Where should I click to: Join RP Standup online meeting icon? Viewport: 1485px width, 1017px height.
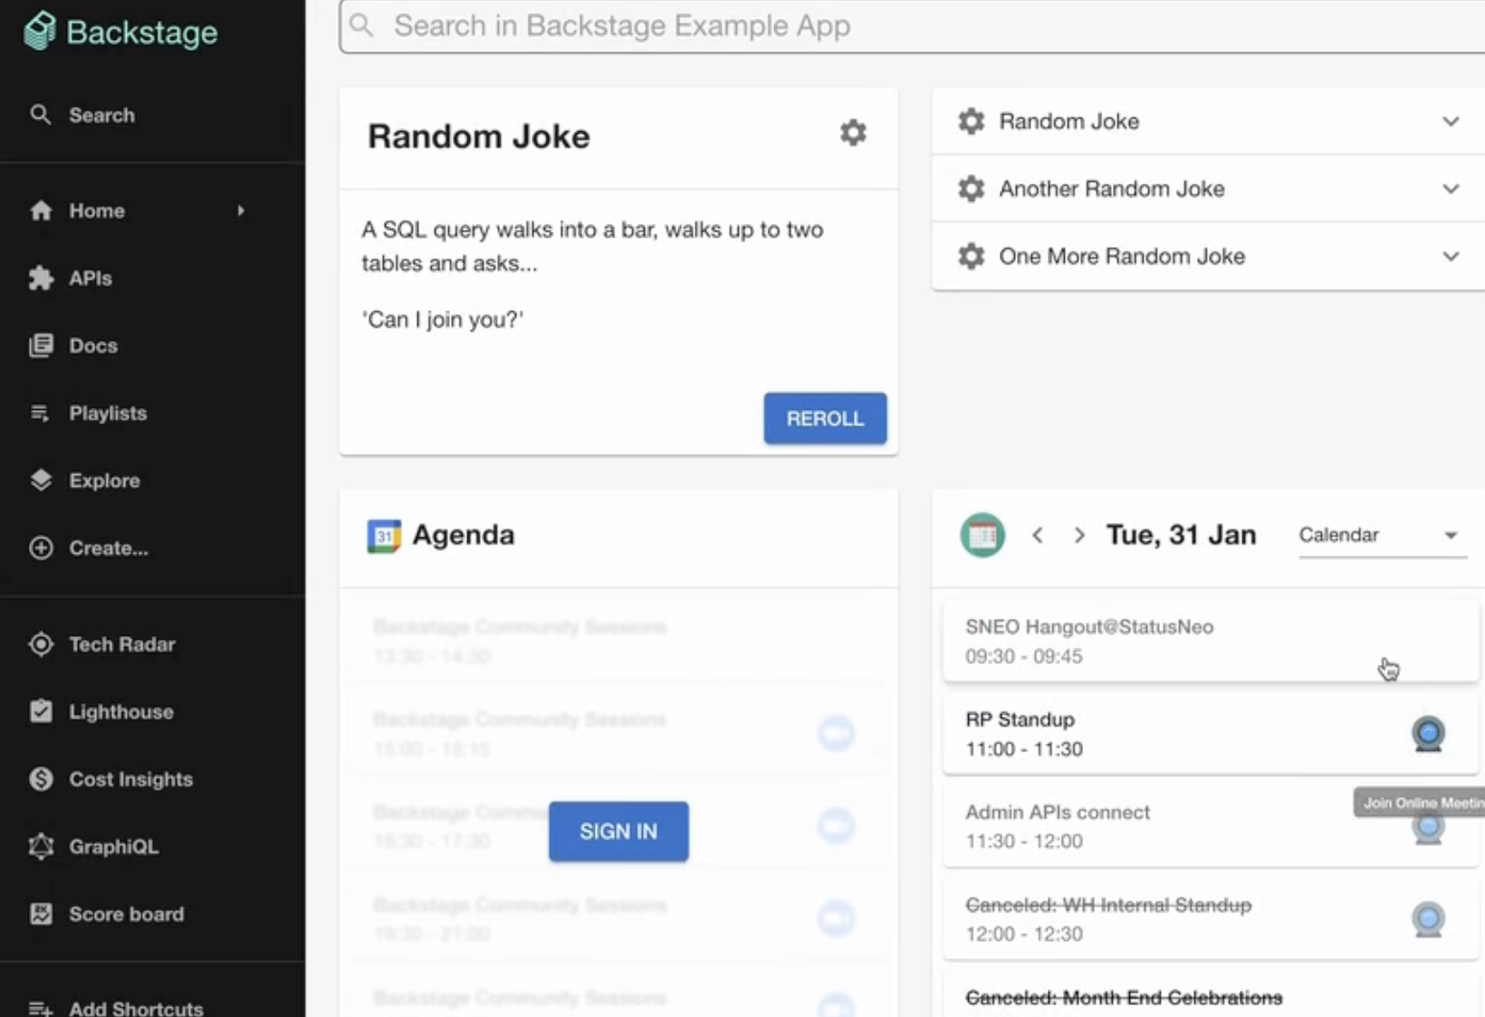(1428, 734)
